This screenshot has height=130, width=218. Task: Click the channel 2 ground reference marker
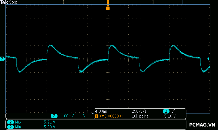(x=2, y=59)
